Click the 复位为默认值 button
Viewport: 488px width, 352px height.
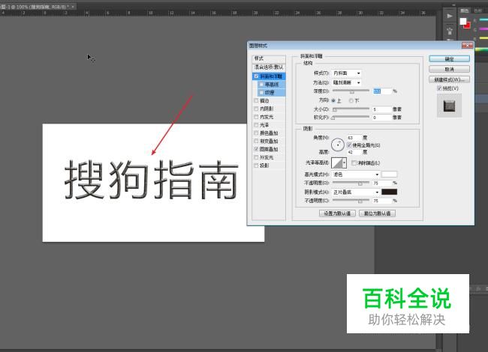pyautogui.click(x=377, y=213)
